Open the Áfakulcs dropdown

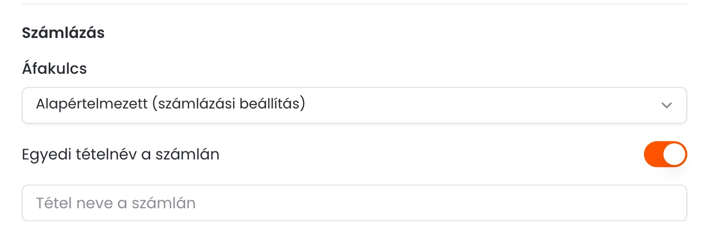pos(354,105)
